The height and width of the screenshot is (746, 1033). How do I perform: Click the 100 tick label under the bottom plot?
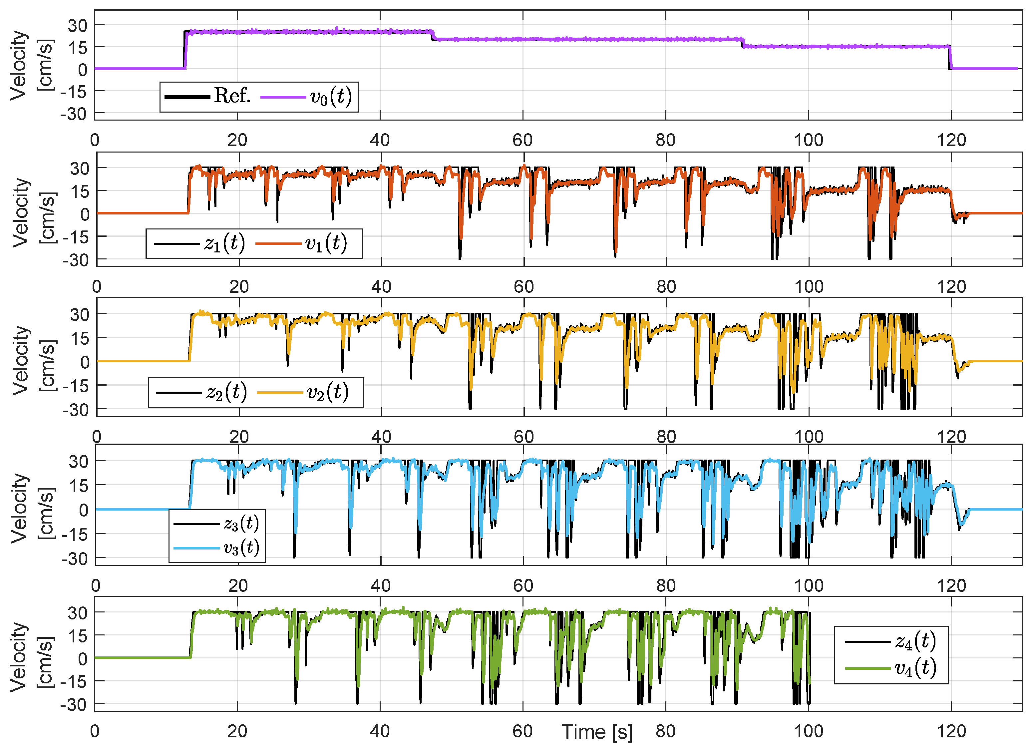pyautogui.click(x=809, y=731)
